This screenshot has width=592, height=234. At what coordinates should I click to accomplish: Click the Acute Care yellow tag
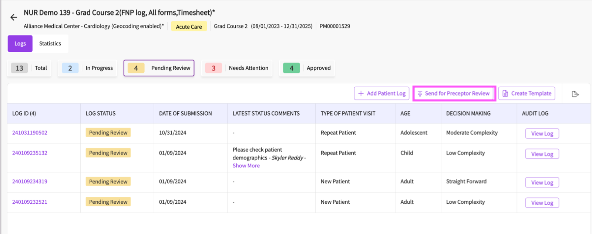coord(189,27)
